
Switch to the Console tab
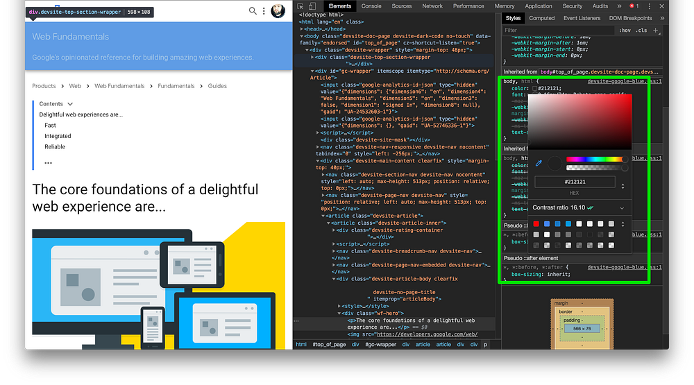coord(371,6)
